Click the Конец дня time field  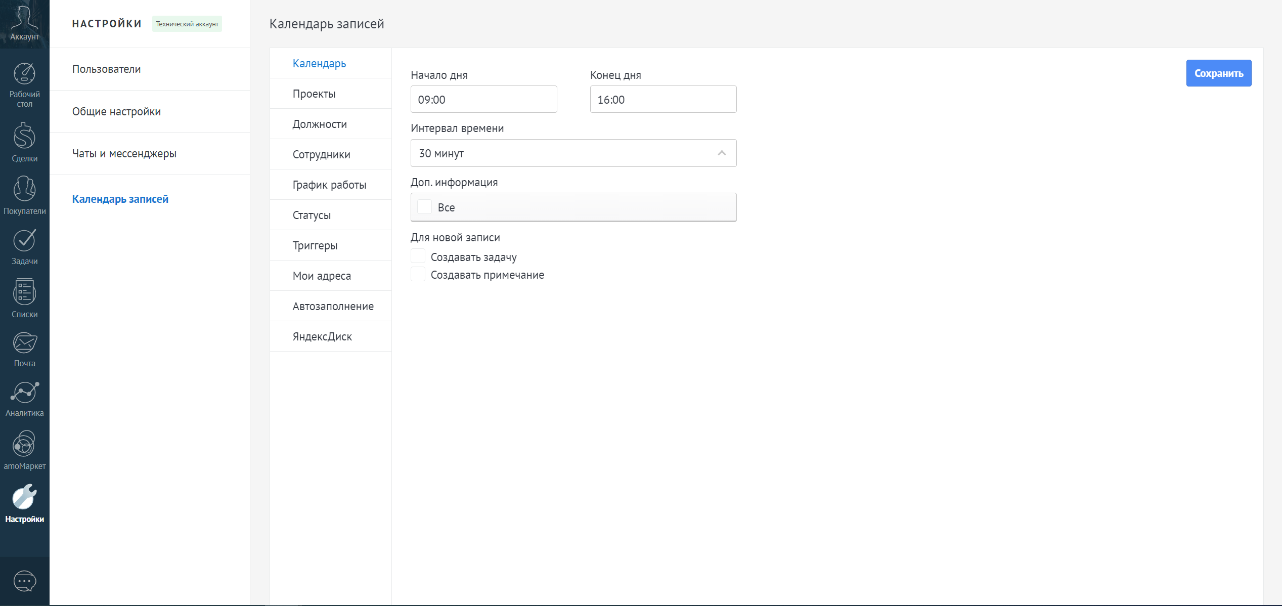pos(662,100)
